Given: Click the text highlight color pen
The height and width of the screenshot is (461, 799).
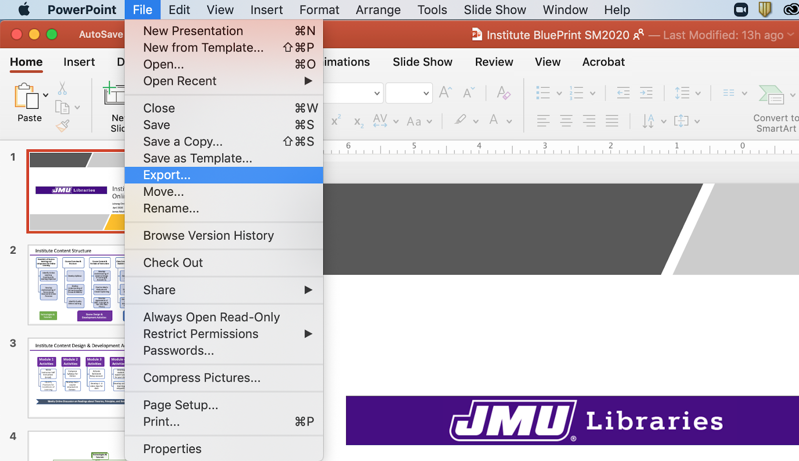Looking at the screenshot, I should 460,120.
